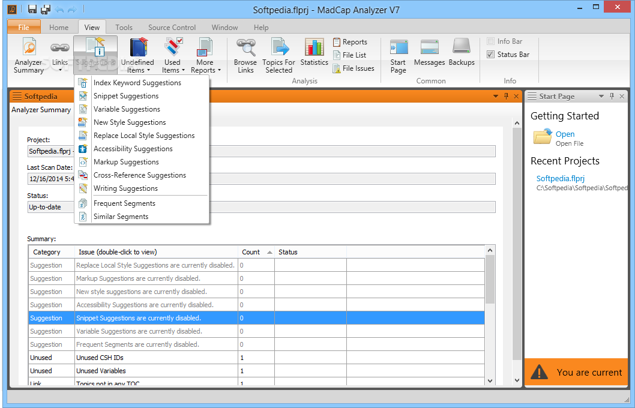Viewport: 635px width, 408px height.
Task: Open Writing Suggestions
Action: [142, 188]
